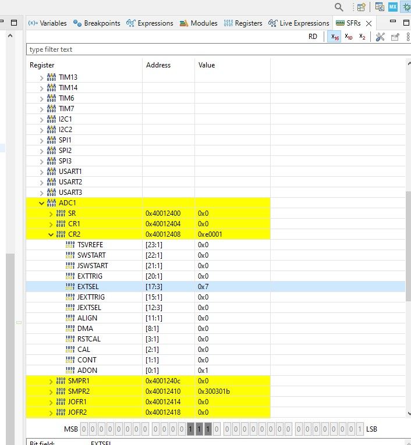Click the SFRs tab memory chip icon
This screenshot has width=411, height=445.
click(340, 23)
